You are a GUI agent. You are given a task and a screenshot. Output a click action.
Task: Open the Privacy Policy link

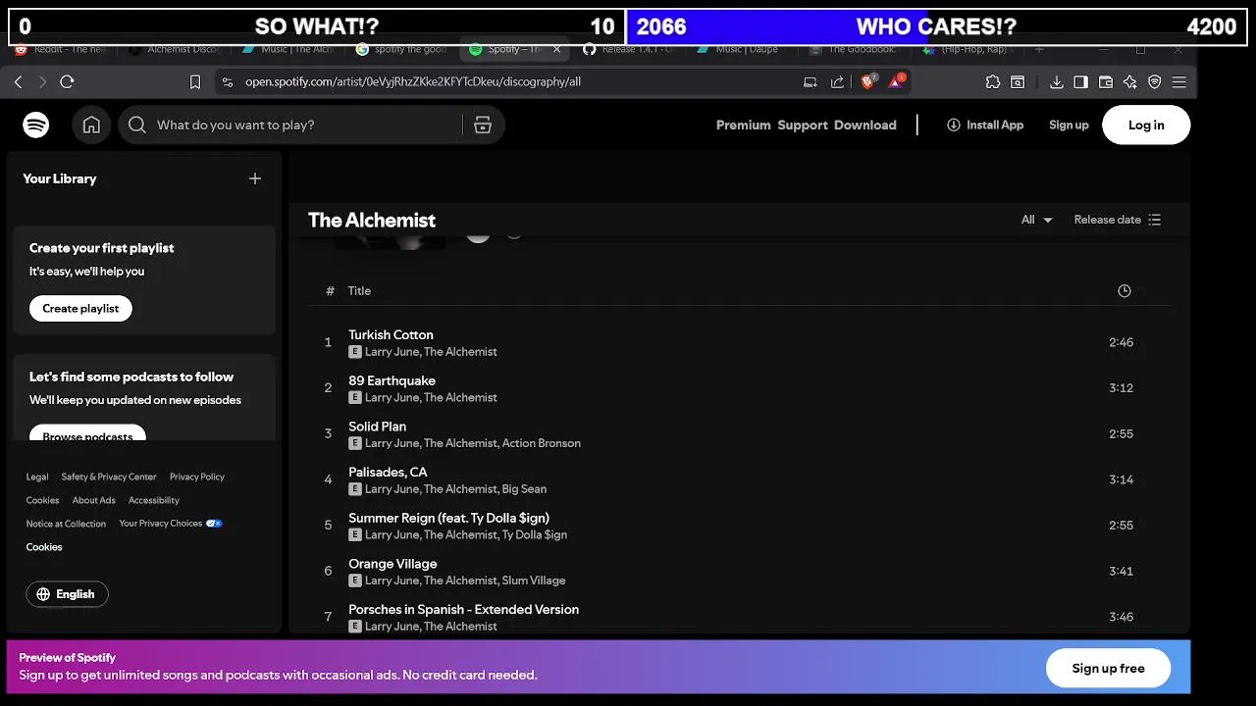click(197, 477)
